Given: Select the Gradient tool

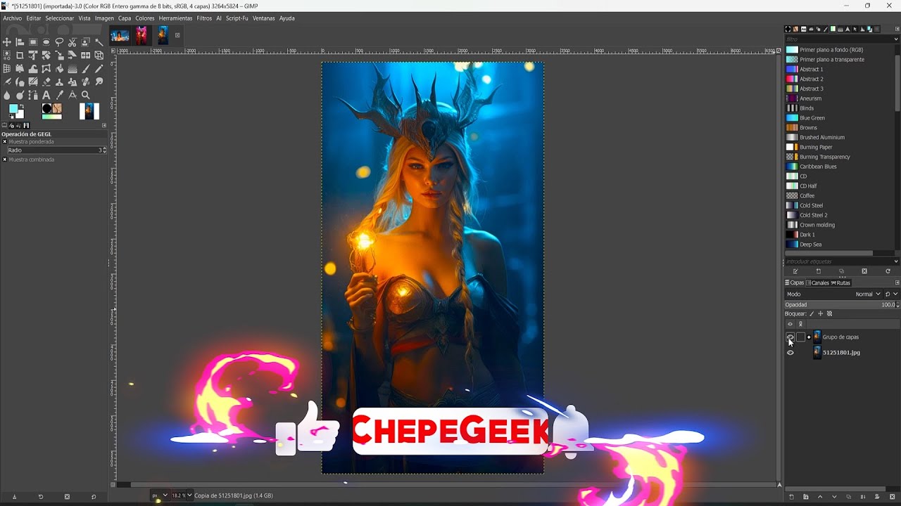Looking at the screenshot, I should 73,68.
